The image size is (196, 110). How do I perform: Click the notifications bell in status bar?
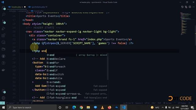click(x=194, y=103)
